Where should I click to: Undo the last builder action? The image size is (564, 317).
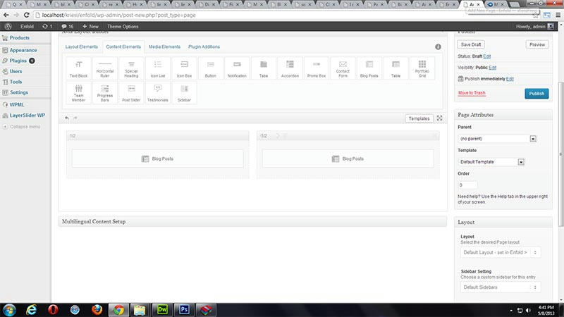pyautogui.click(x=67, y=118)
